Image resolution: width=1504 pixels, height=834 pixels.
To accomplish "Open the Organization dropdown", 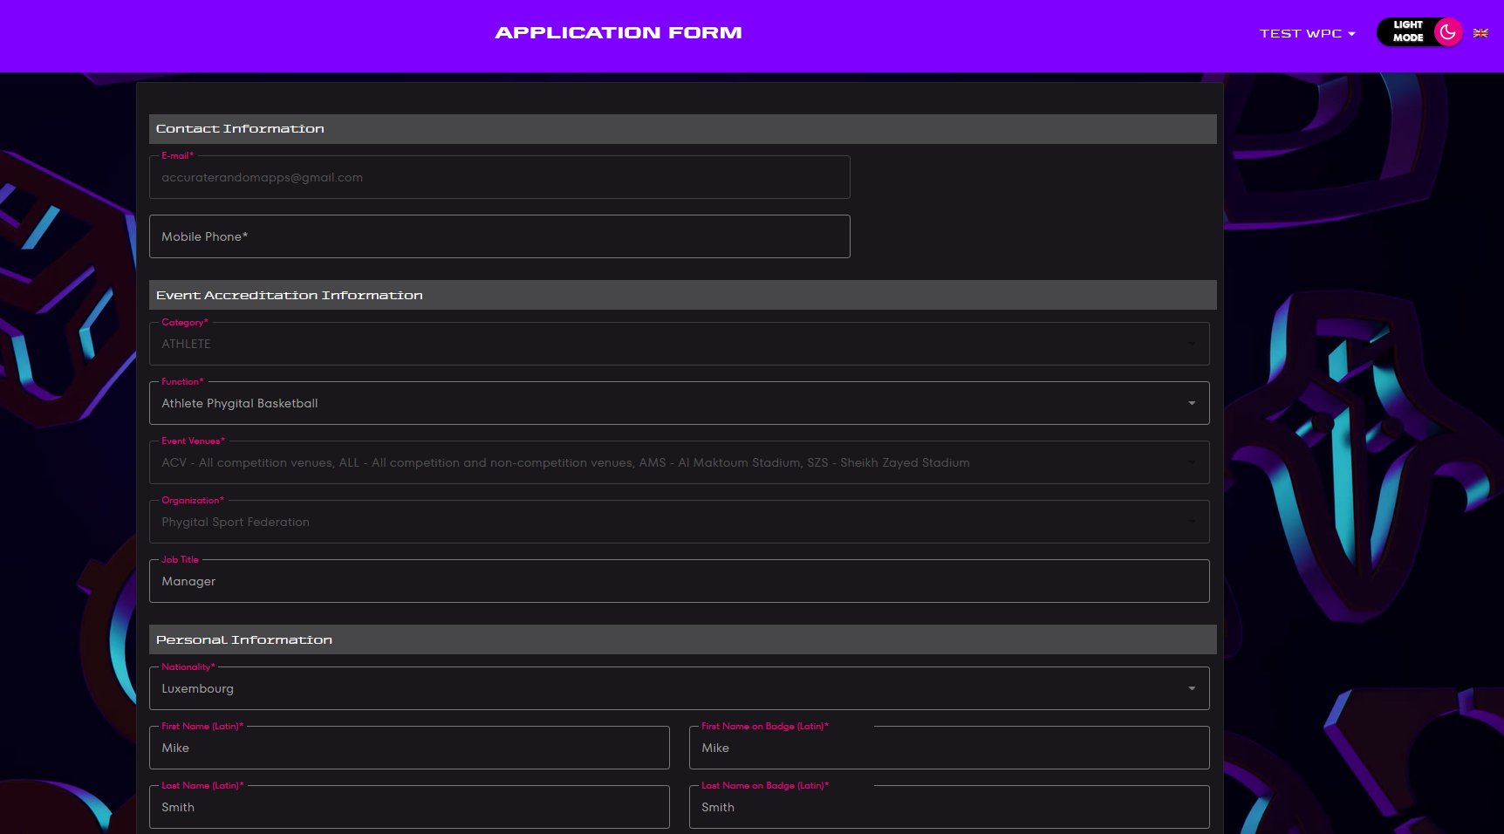I will click(680, 522).
